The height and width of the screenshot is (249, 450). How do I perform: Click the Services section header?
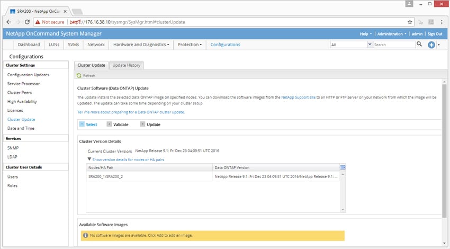pos(36,138)
